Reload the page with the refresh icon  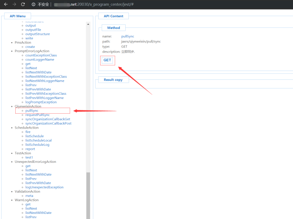[23, 4]
